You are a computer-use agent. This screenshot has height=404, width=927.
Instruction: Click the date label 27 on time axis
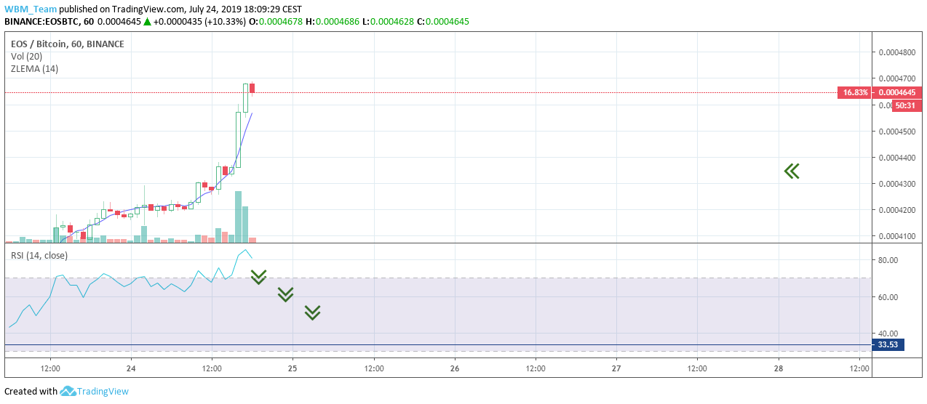click(616, 368)
